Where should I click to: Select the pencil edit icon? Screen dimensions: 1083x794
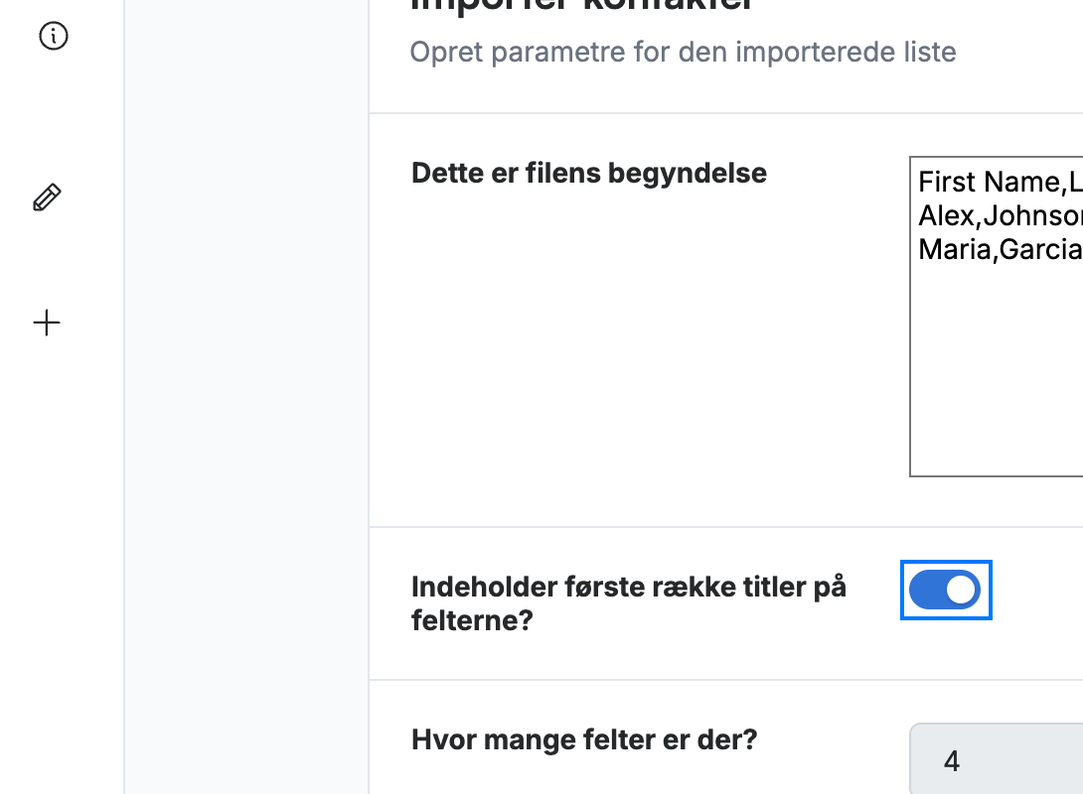coord(47,198)
